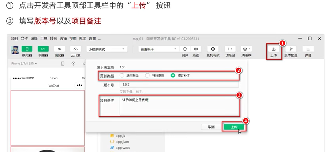Click the simulator device rotate phone icon
This screenshot has width=327, height=152.
click(63, 64)
